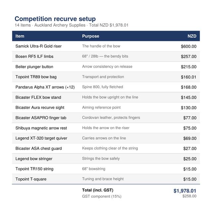Select Bicaster ASAPRO finger tab item
The width and height of the screenshot is (212, 203).
(x=41, y=118)
